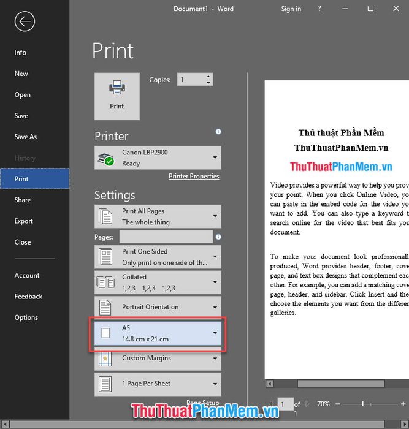Expand the Print One Sided dropdown
Screen dimensions: 409x429
pyautogui.click(x=158, y=257)
